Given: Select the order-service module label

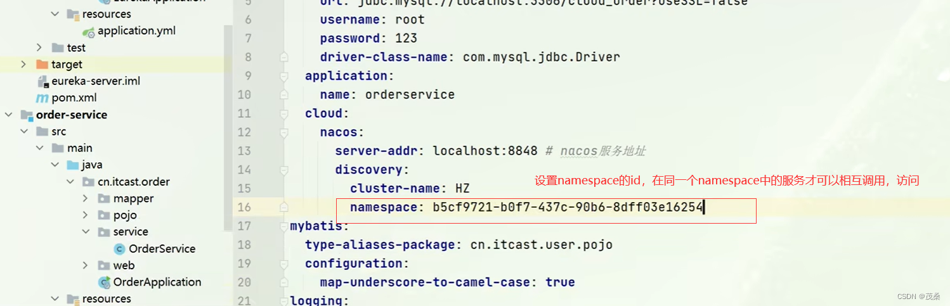Looking at the screenshot, I should [x=72, y=115].
